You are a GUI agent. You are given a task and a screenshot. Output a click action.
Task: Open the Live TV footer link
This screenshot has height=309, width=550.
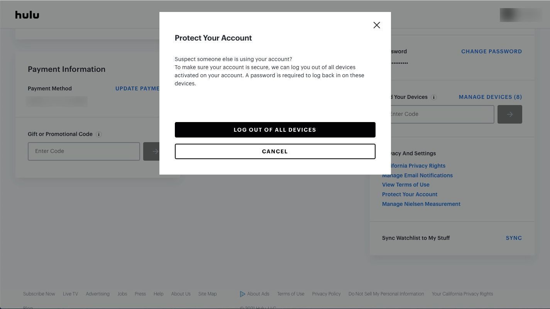(x=70, y=294)
